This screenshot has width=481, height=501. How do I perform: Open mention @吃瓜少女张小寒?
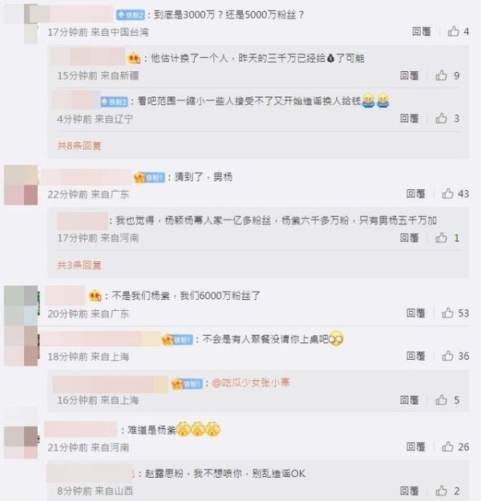251,382
